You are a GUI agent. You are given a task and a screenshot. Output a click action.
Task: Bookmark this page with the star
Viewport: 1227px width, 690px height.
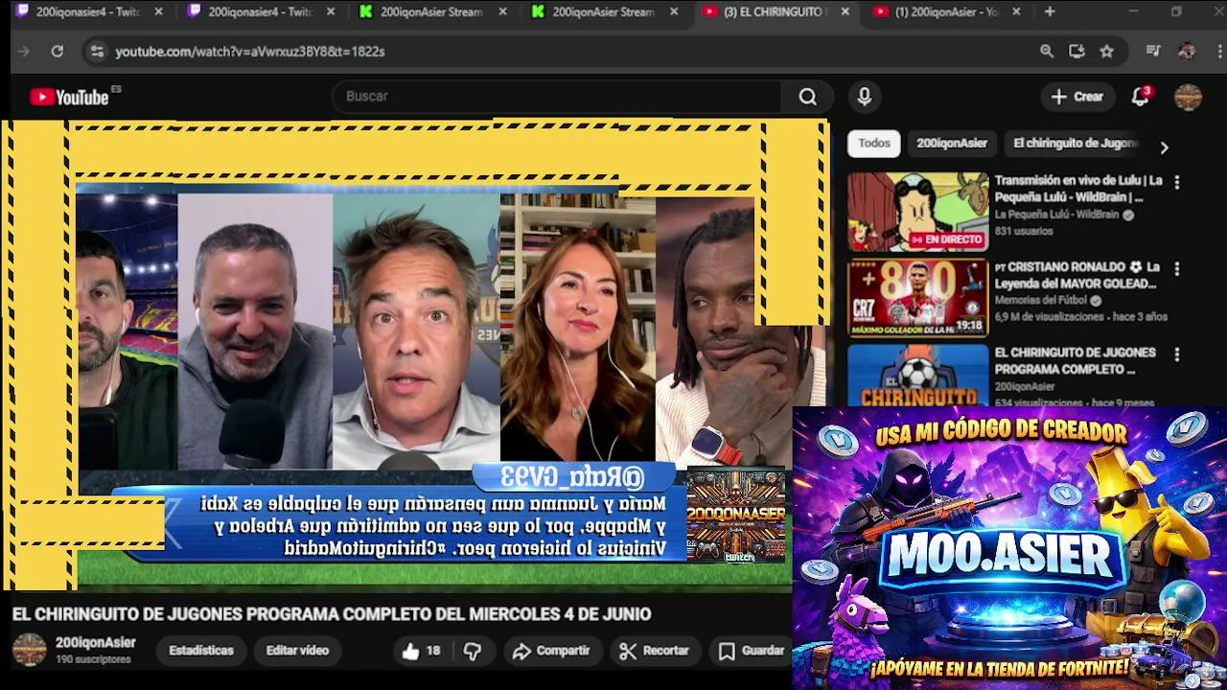(x=1107, y=51)
